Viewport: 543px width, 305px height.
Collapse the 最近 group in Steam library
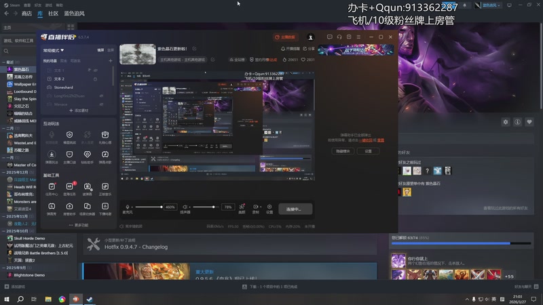pos(3,62)
